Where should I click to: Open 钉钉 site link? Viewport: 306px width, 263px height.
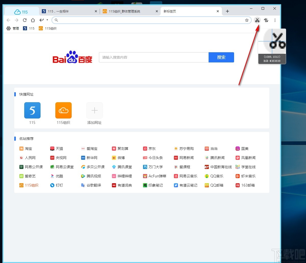tap(57, 185)
